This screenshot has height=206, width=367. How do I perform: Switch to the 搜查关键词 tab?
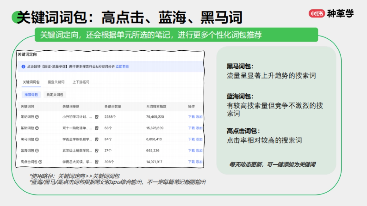(x=57, y=82)
